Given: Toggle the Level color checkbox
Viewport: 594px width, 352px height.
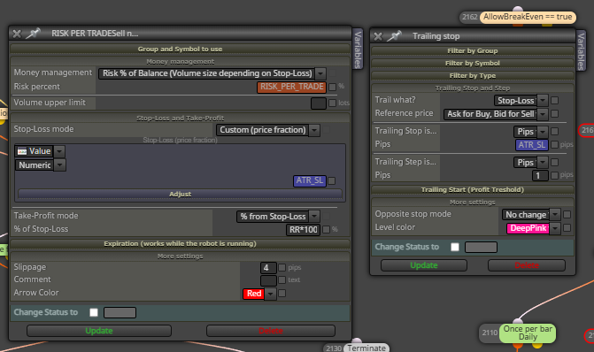Looking at the screenshot, I should [x=567, y=228].
